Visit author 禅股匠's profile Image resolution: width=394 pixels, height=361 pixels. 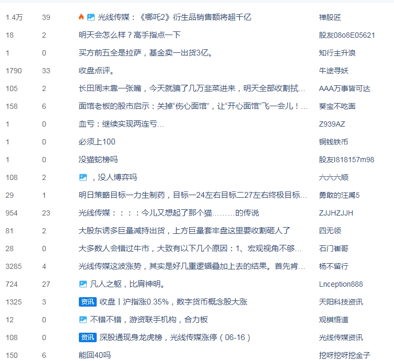tap(330, 17)
